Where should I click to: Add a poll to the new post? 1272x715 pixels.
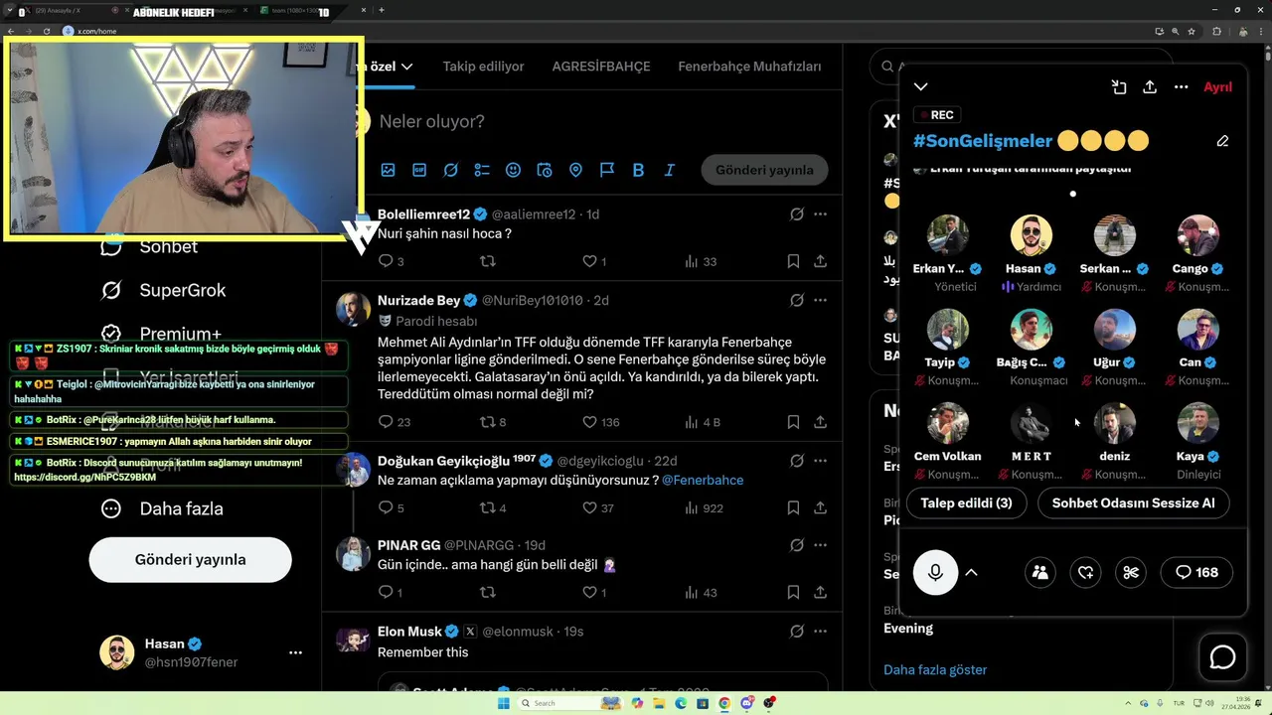click(482, 170)
